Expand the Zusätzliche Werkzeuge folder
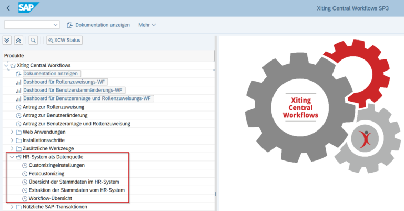The width and height of the screenshot is (404, 211). tap(12, 148)
